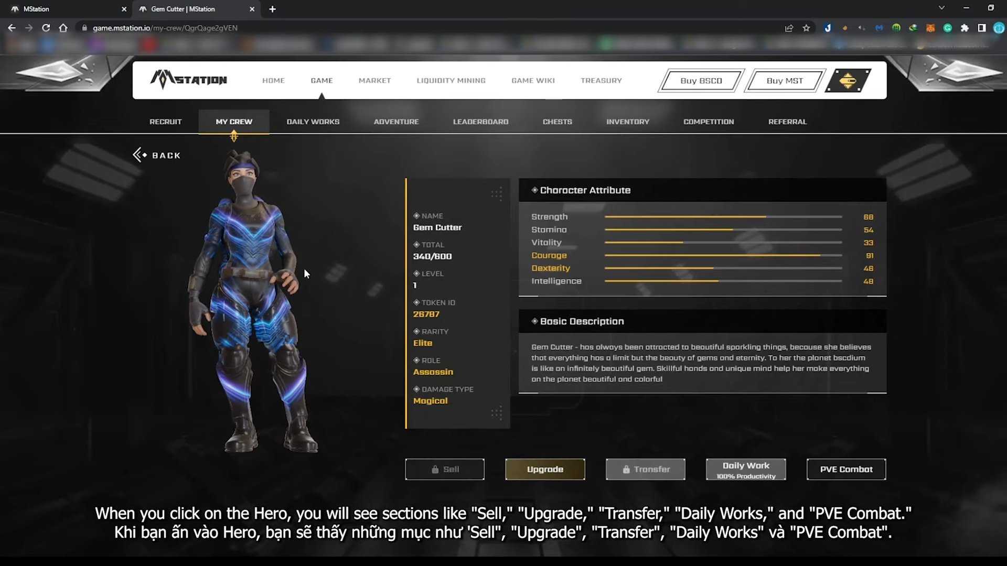Open the TREASURY page

pos(601,80)
